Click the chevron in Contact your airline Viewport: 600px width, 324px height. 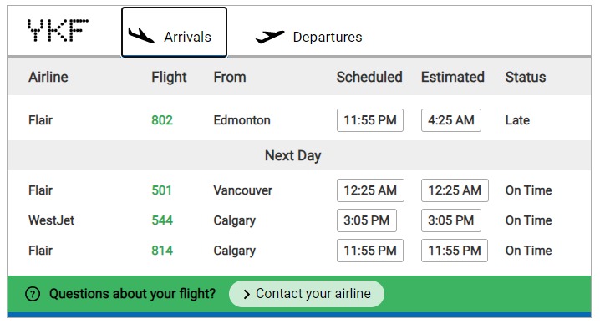click(247, 294)
